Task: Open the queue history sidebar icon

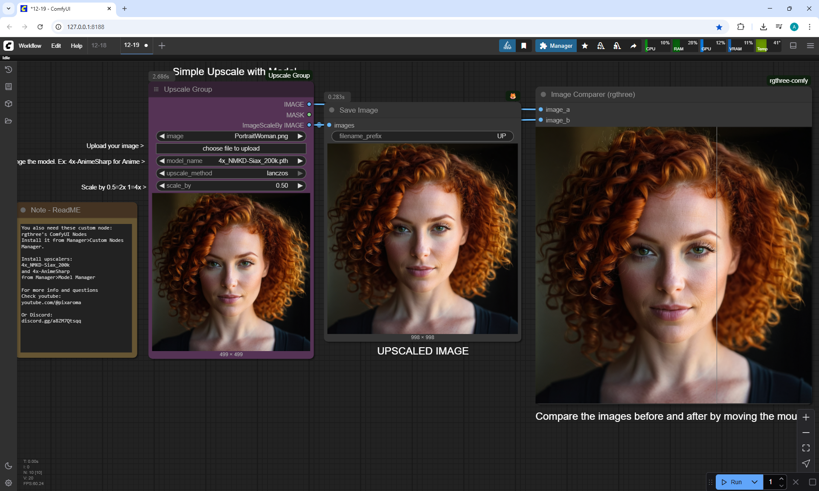Action: pos(8,70)
